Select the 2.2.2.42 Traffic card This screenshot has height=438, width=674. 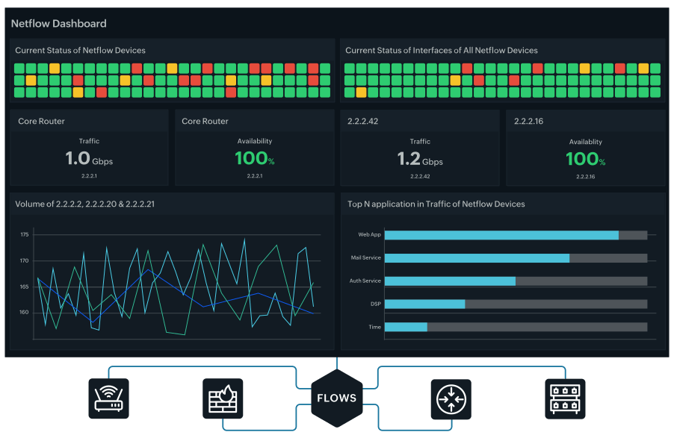[x=420, y=147]
